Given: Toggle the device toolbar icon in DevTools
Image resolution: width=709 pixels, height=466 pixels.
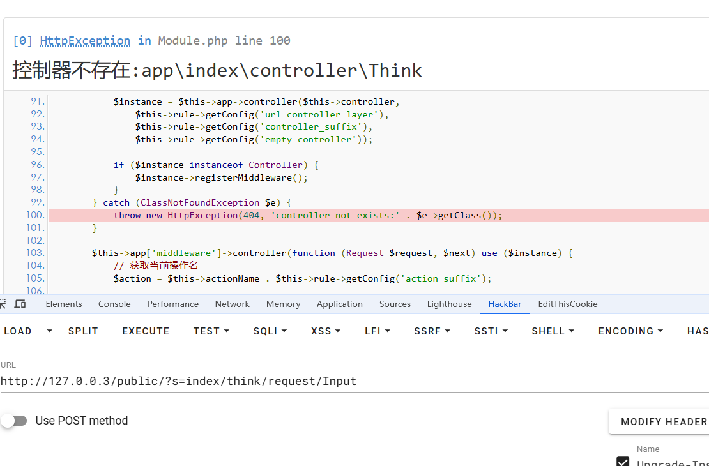Looking at the screenshot, I should click(x=20, y=304).
